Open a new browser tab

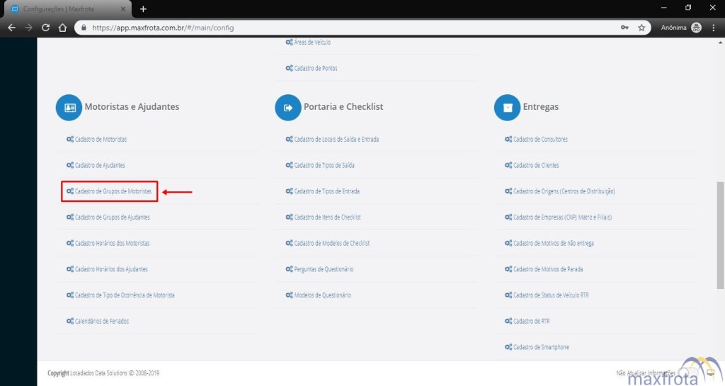pyautogui.click(x=143, y=8)
